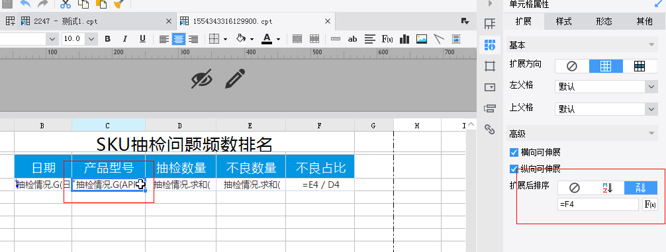
Task: Apply italic formatting to cell
Action: pyautogui.click(x=125, y=39)
